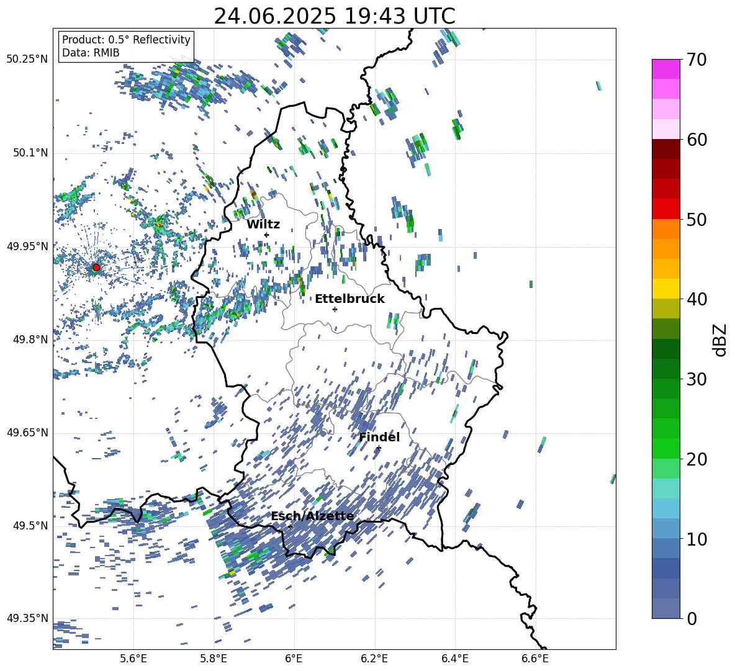The width and height of the screenshot is (735, 671).
Task: Click the 49.35°N latitude label
Action: tap(27, 618)
